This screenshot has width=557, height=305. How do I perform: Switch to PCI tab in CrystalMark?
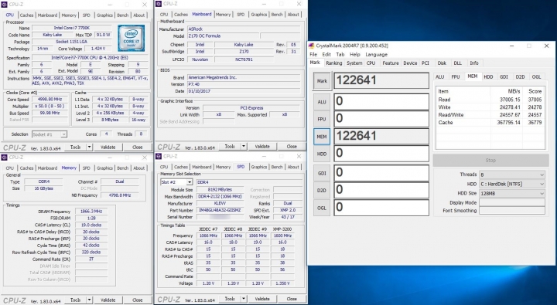point(425,63)
